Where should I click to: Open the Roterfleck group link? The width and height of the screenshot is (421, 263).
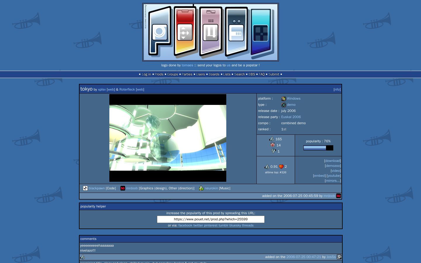127,89
